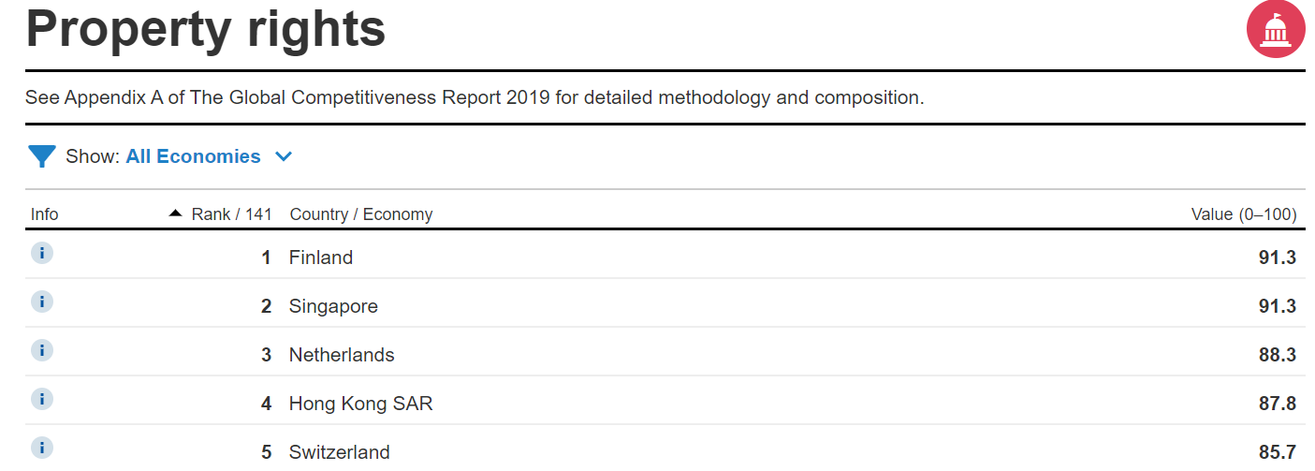Image resolution: width=1315 pixels, height=471 pixels.
Task: Click the info icon for Singapore
Action: click(42, 302)
